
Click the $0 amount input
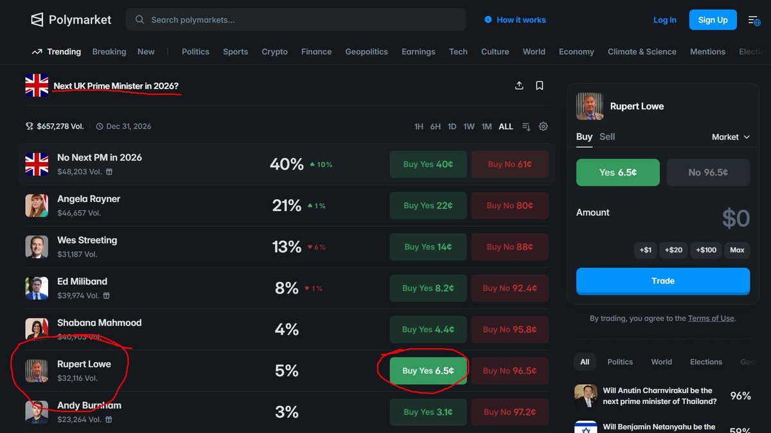point(736,218)
